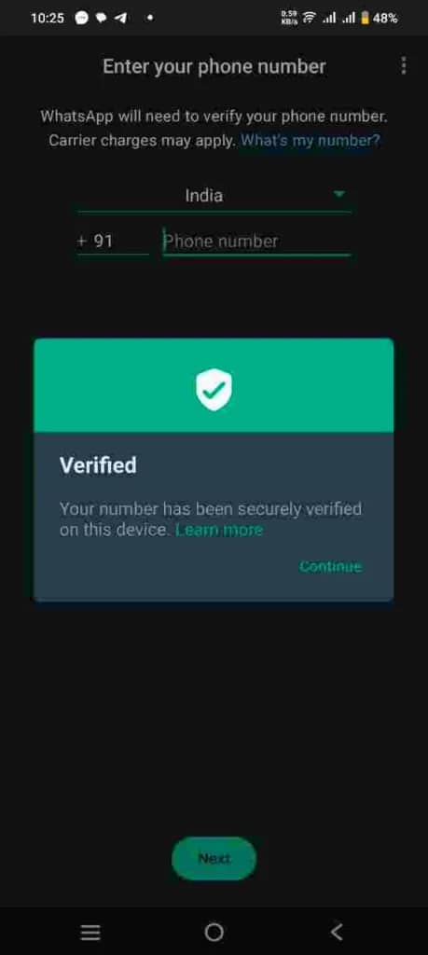Edit the +91 country code field
This screenshot has height=955, width=428.
click(113, 242)
